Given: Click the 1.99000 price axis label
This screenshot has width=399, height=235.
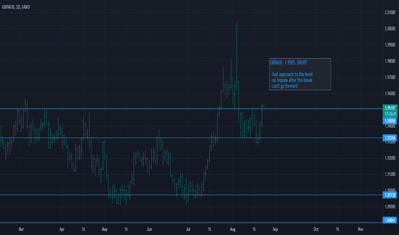Looking at the screenshot, I should (x=390, y=45).
